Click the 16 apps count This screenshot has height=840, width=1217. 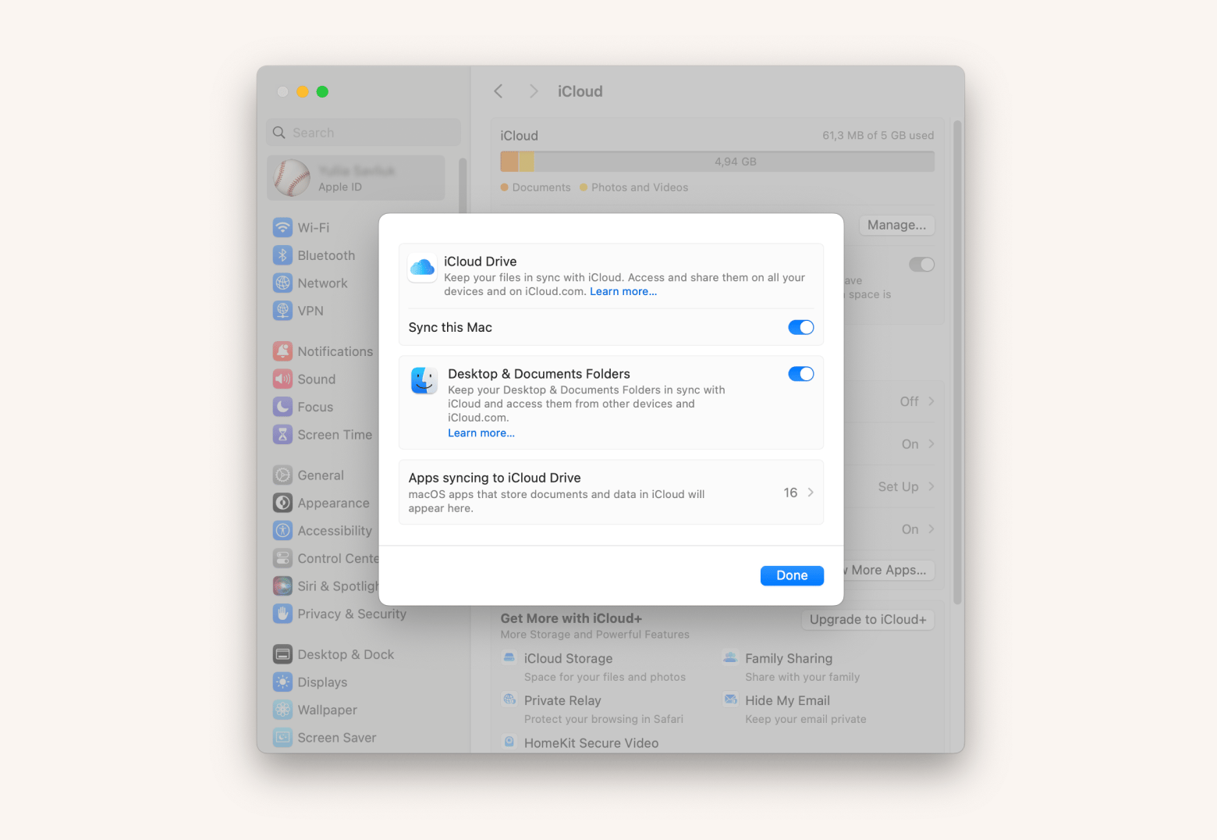point(790,493)
